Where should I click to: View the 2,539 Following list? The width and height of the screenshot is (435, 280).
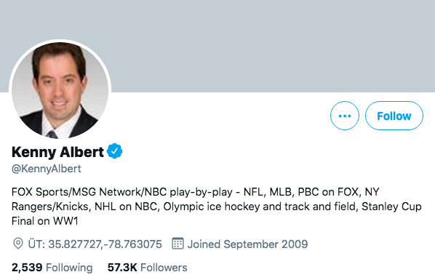(x=52, y=268)
